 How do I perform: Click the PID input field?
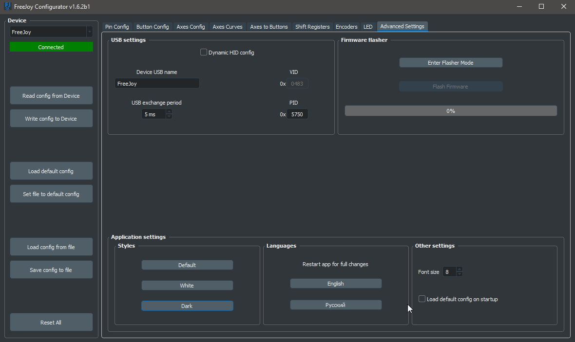click(x=297, y=114)
